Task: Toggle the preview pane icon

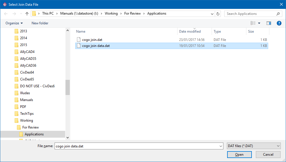Action: pos(269,23)
